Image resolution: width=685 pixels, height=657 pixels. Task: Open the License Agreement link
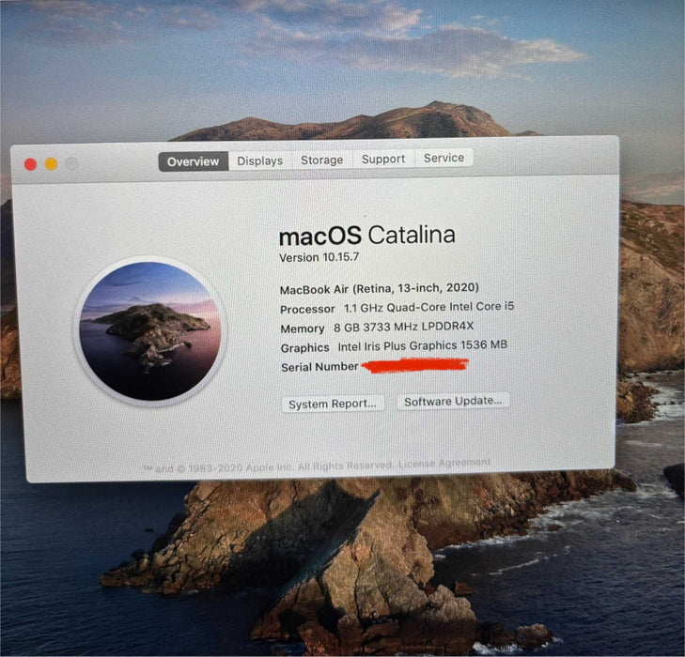click(444, 463)
